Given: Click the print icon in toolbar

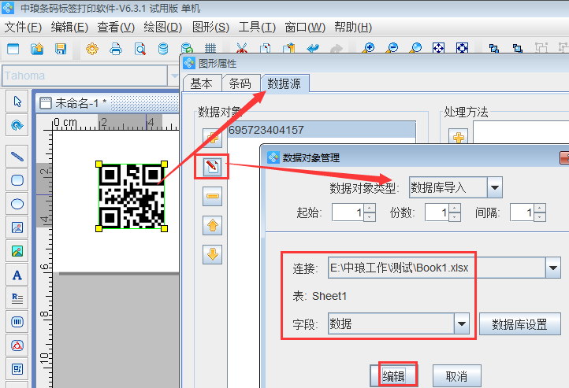Looking at the screenshot, I should 116,49.
